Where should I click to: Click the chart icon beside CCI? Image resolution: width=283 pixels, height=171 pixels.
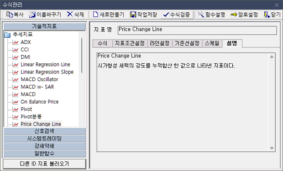(16, 50)
